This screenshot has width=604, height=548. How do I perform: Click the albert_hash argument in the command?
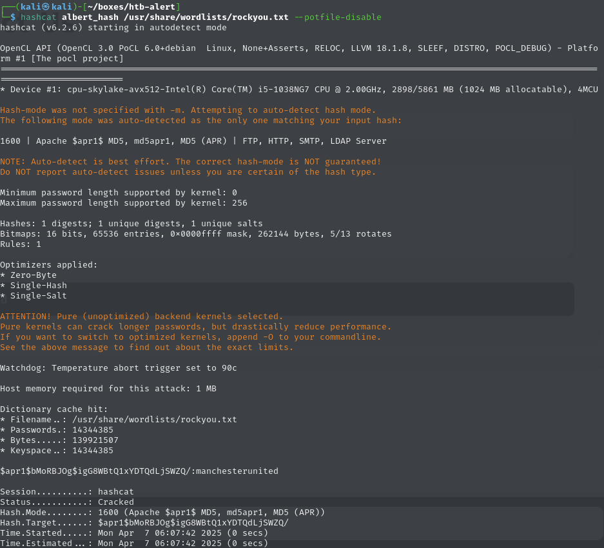pos(90,17)
